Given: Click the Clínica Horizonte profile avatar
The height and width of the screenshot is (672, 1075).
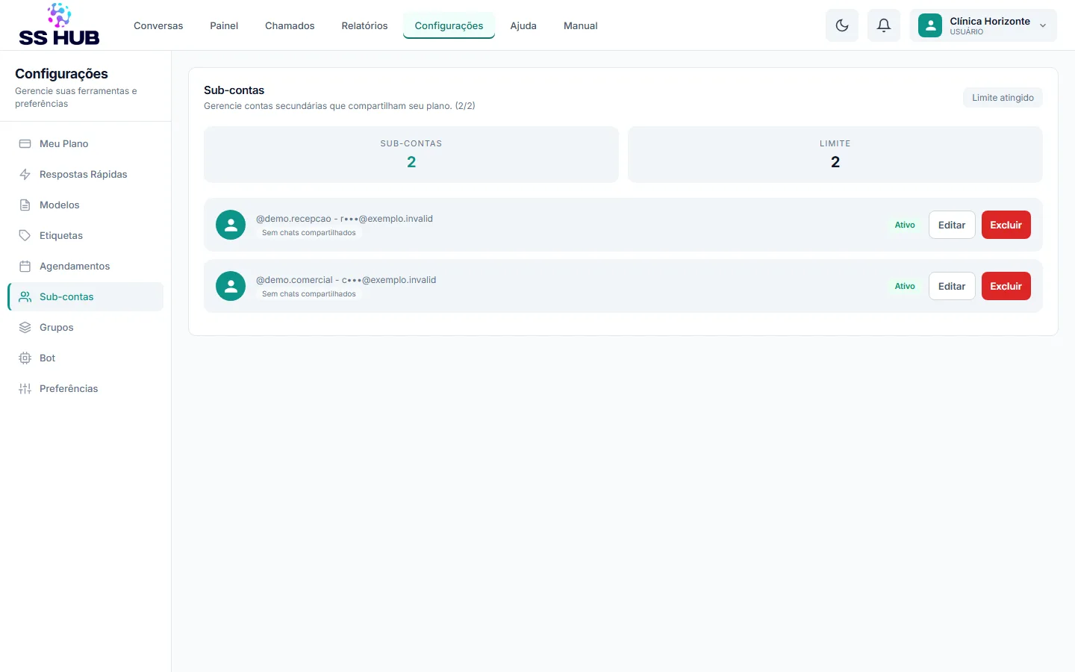Looking at the screenshot, I should click(x=930, y=25).
